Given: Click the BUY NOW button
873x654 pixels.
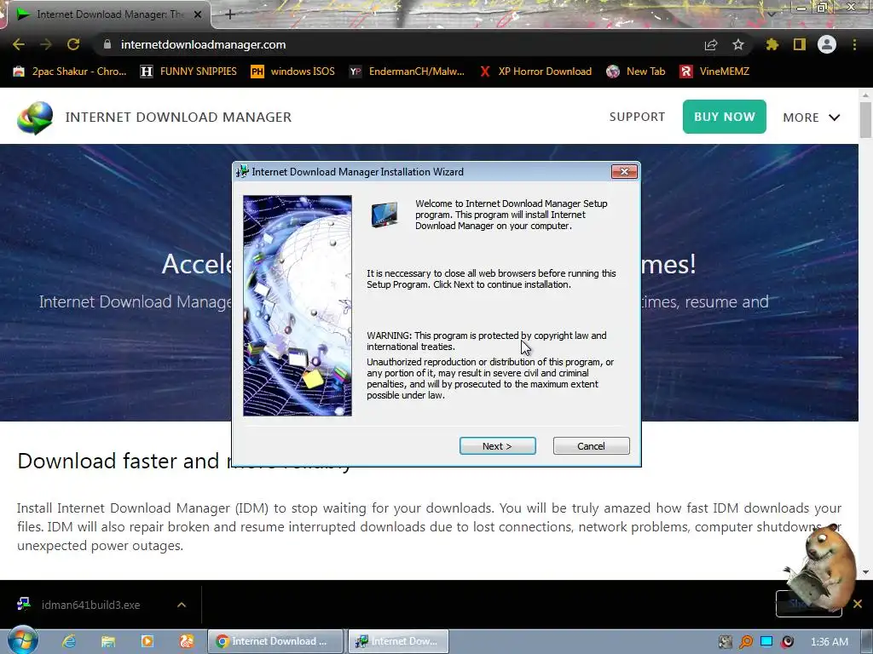Looking at the screenshot, I should click(725, 117).
